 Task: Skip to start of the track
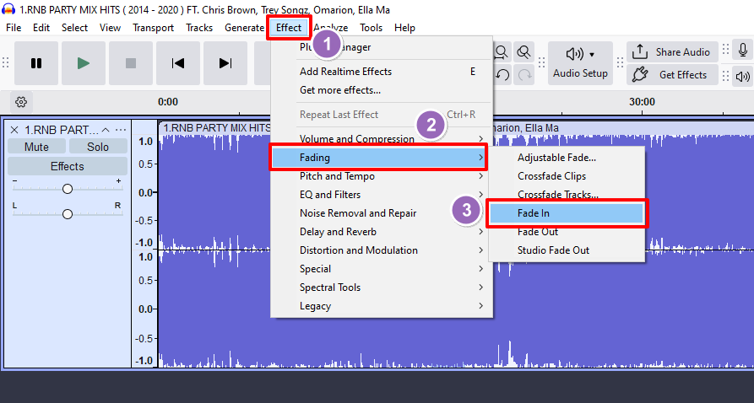178,63
